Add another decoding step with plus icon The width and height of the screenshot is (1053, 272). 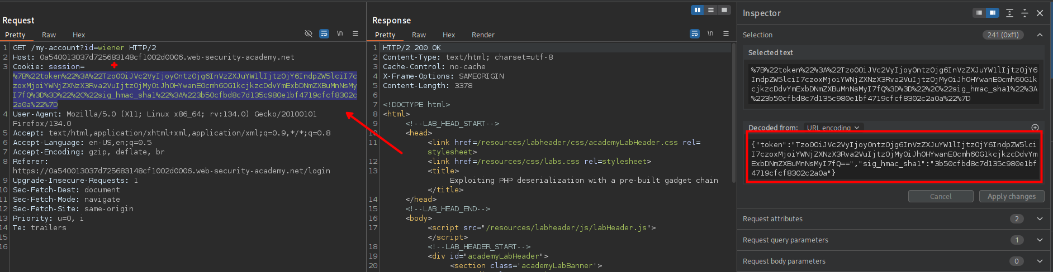click(x=1035, y=128)
